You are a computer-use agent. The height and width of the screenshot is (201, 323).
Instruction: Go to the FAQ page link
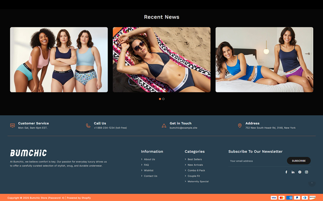[146, 165]
